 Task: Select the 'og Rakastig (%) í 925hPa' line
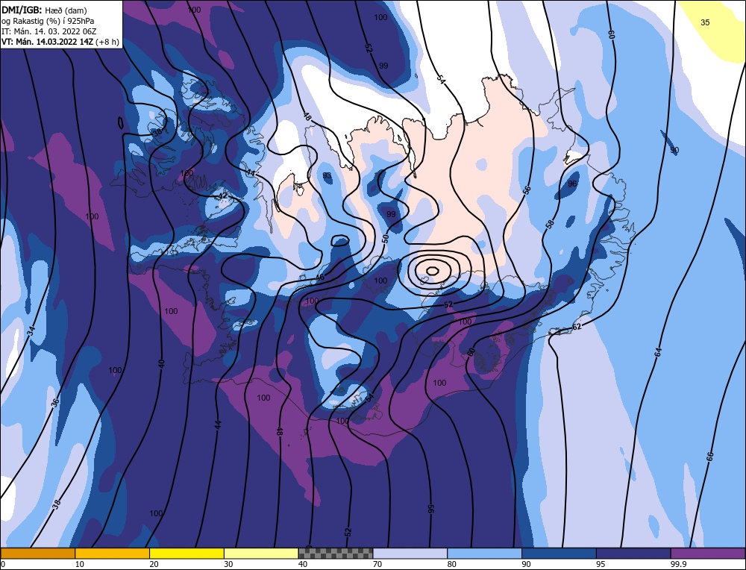(48, 20)
